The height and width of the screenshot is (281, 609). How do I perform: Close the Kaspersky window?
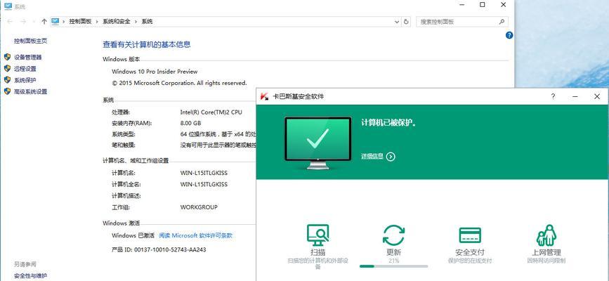(597, 96)
